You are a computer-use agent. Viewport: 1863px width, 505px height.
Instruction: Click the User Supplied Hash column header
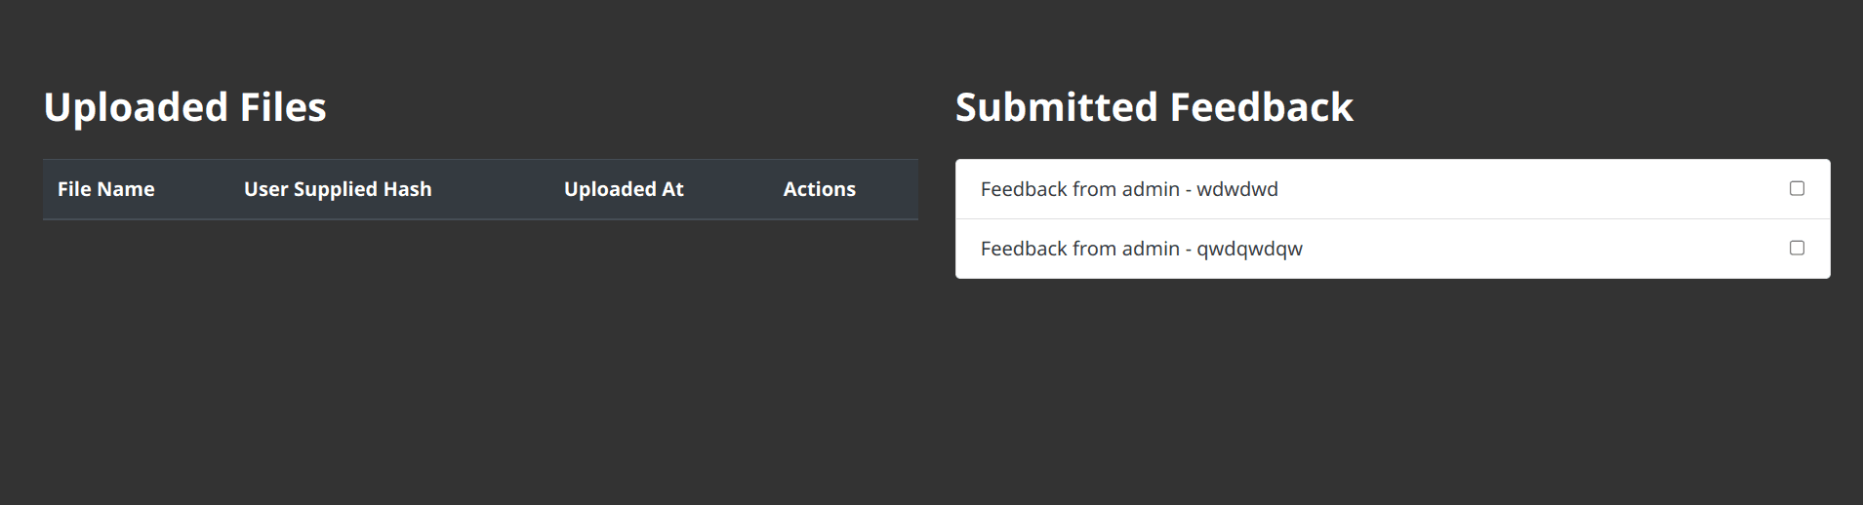pyautogui.click(x=337, y=189)
